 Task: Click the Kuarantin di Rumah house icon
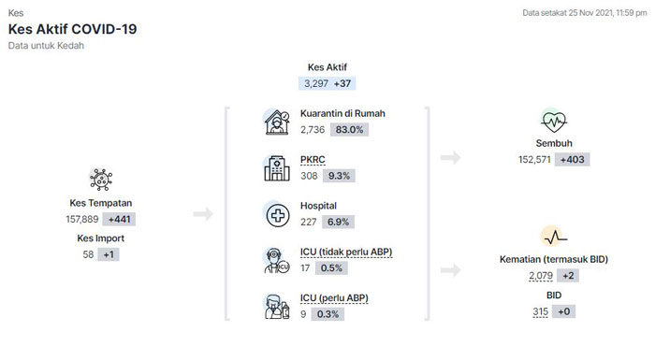pyautogui.click(x=277, y=122)
